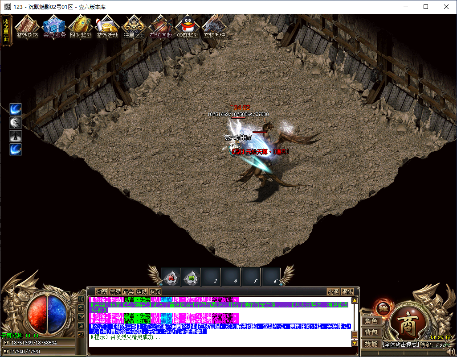Click the 14:29:55 clock display
This screenshot has height=357, width=457.
441,337
